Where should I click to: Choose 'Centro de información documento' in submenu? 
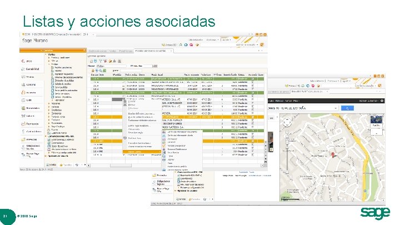point(182,132)
